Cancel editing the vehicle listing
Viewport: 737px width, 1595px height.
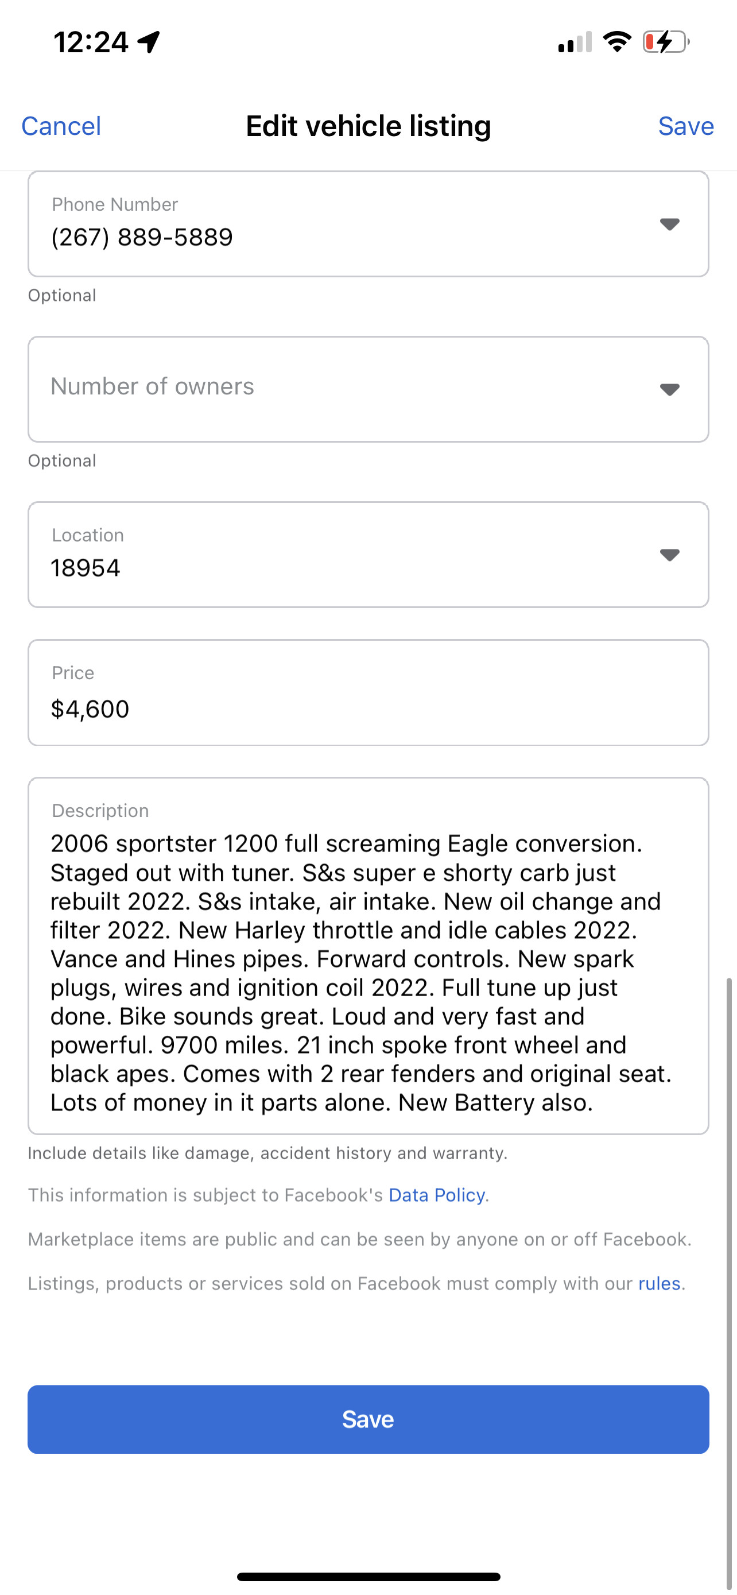coord(61,126)
